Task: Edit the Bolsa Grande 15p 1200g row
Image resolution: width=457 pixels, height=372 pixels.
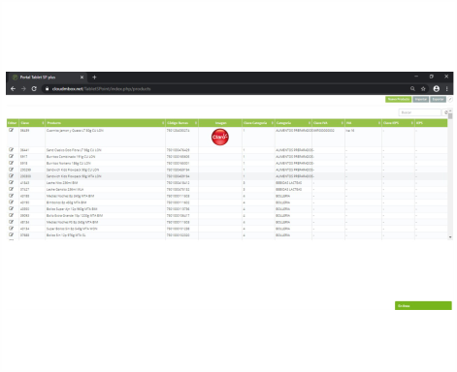Action: [11, 215]
